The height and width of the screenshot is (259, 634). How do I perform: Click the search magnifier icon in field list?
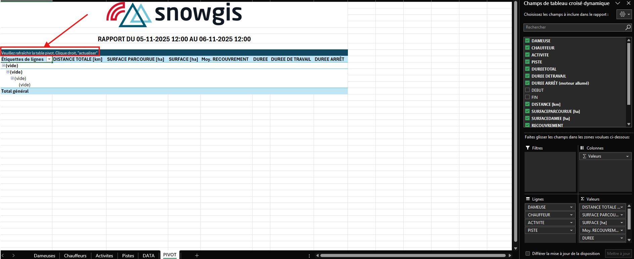coord(628,27)
